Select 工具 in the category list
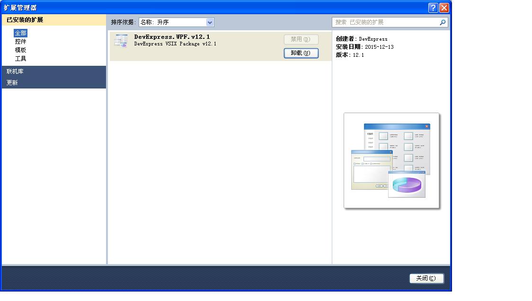This screenshot has height=301, width=532. tap(20, 58)
